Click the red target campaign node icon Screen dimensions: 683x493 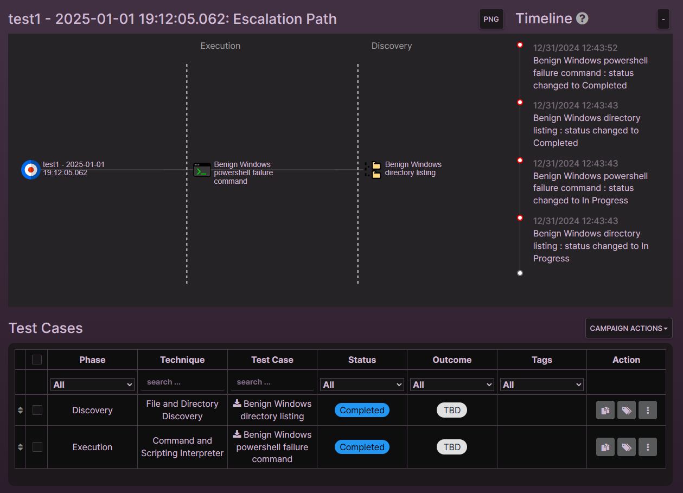31,170
